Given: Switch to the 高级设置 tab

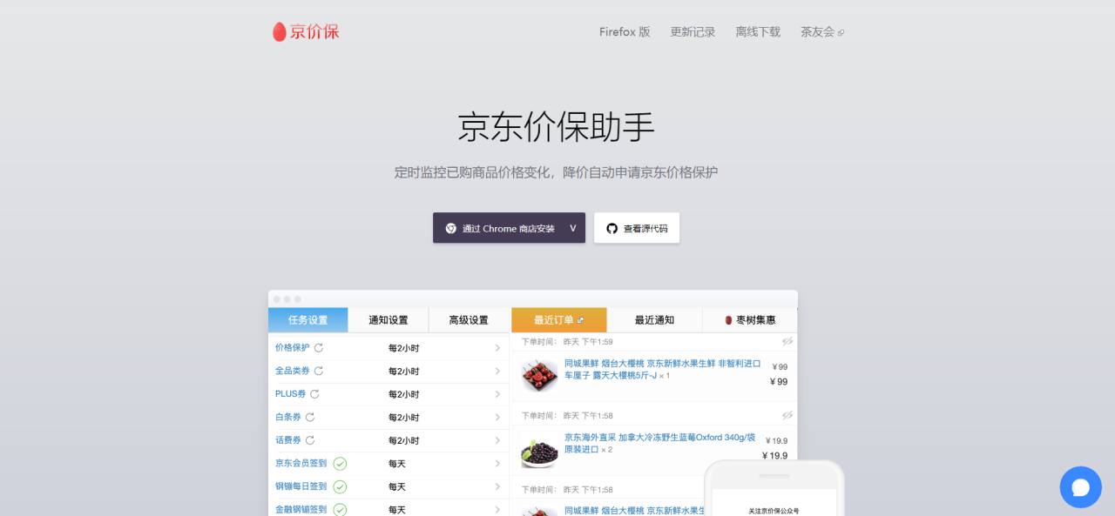Looking at the screenshot, I should (x=469, y=320).
